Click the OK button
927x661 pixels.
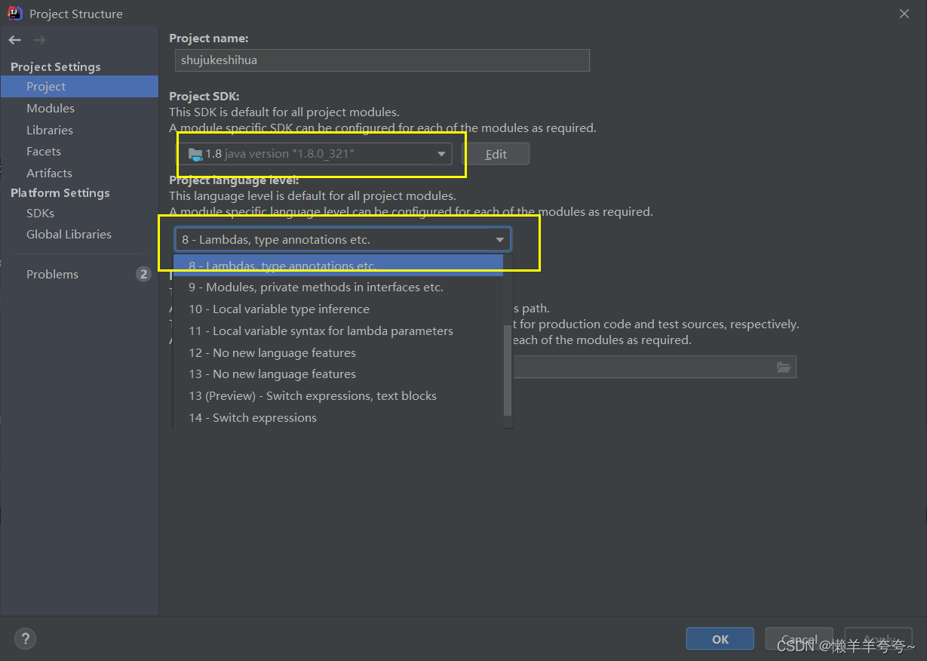(x=719, y=638)
